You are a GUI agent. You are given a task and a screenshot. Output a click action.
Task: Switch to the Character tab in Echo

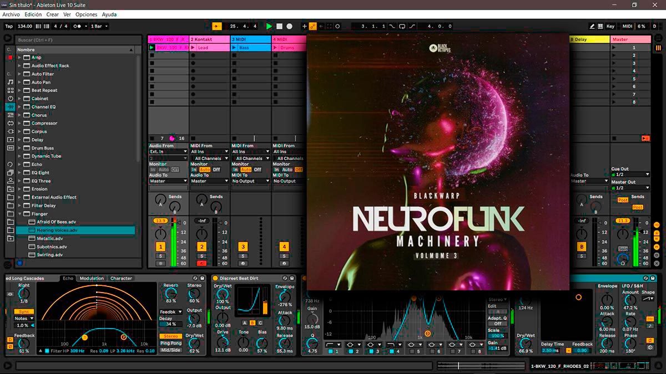click(121, 278)
